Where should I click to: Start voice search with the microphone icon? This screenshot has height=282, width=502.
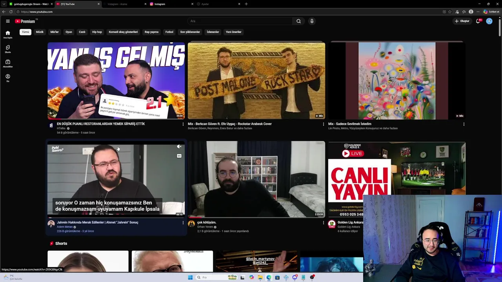pyautogui.click(x=312, y=21)
